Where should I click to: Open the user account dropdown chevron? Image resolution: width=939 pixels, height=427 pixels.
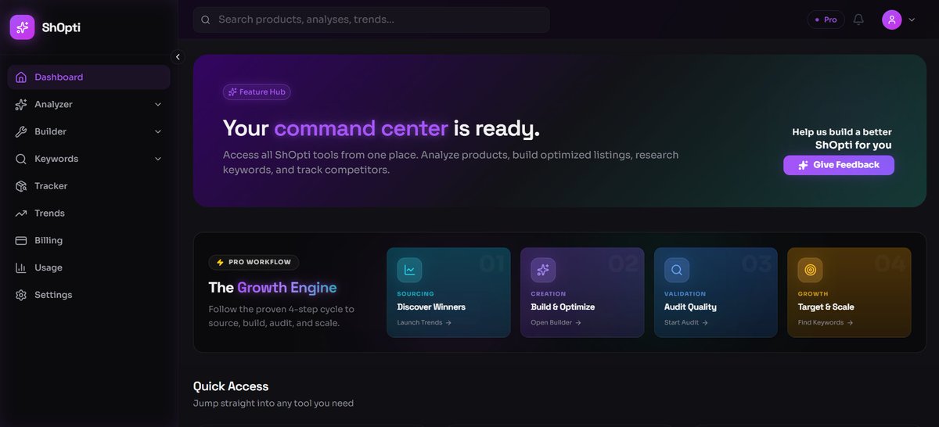coord(912,20)
